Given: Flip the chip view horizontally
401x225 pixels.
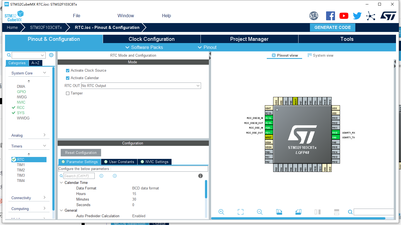Looking at the screenshot, I should 317,212.
